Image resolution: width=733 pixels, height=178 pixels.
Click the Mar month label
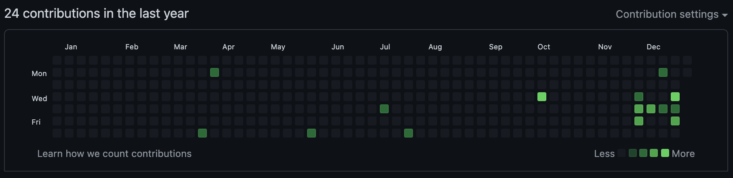181,47
